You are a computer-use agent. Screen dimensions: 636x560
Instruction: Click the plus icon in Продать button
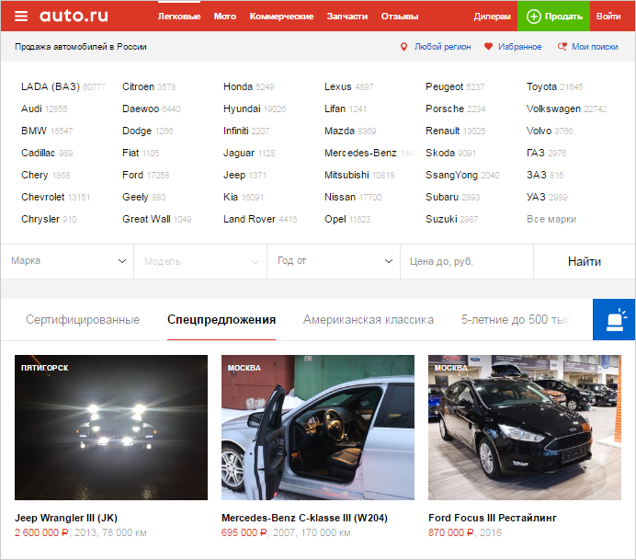[533, 17]
